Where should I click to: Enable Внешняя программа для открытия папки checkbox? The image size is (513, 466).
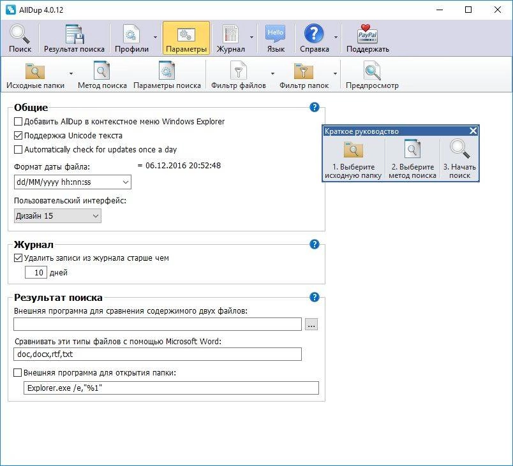click(17, 372)
